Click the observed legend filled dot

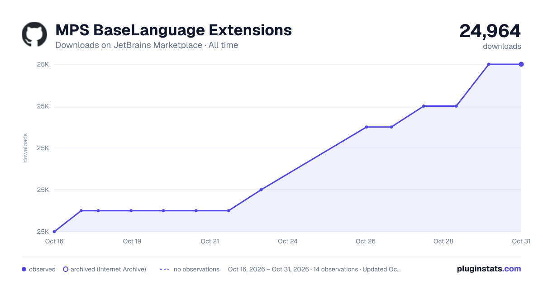(24, 269)
